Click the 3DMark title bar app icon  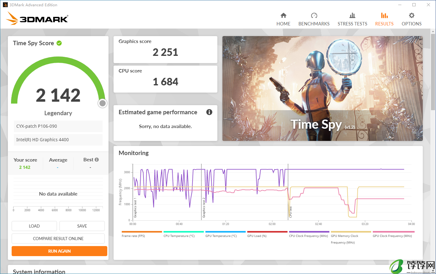coord(5,5)
